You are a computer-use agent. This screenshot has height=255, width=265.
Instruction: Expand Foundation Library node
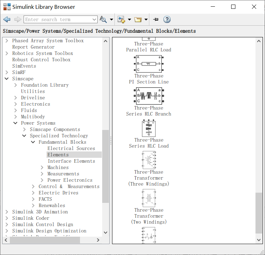coord(16,85)
